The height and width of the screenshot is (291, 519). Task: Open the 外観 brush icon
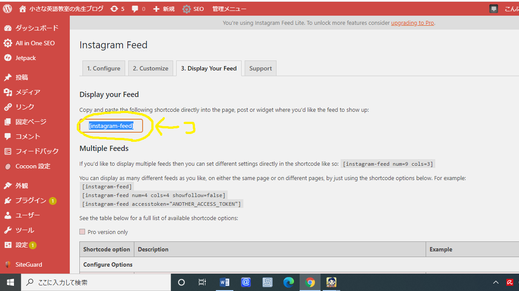coord(8,186)
